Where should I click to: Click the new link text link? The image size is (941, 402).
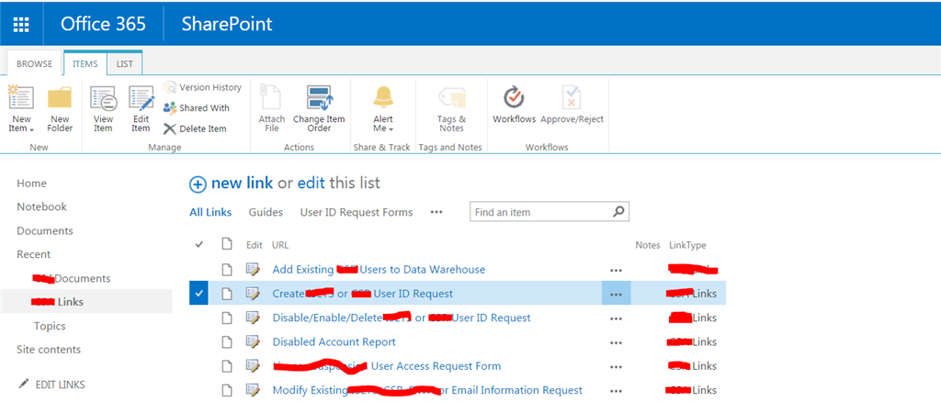(242, 183)
